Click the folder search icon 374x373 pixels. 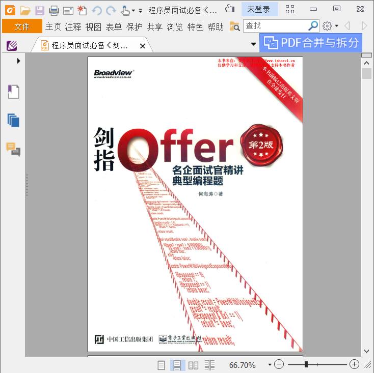234,26
